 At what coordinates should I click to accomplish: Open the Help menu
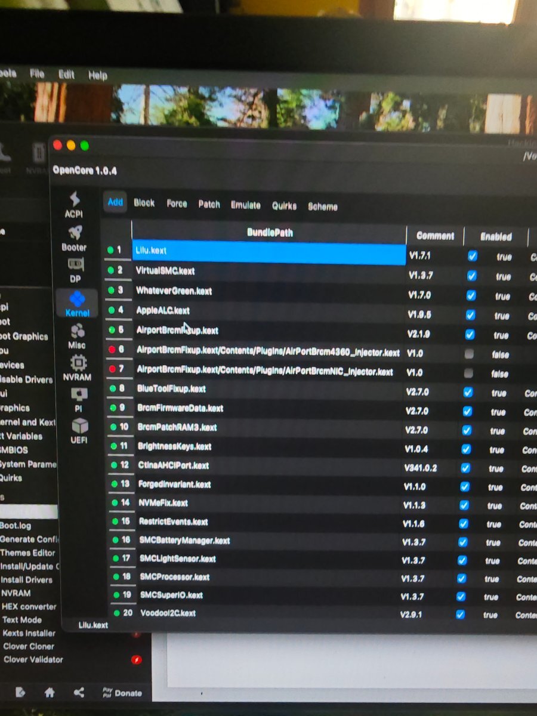pyautogui.click(x=98, y=76)
